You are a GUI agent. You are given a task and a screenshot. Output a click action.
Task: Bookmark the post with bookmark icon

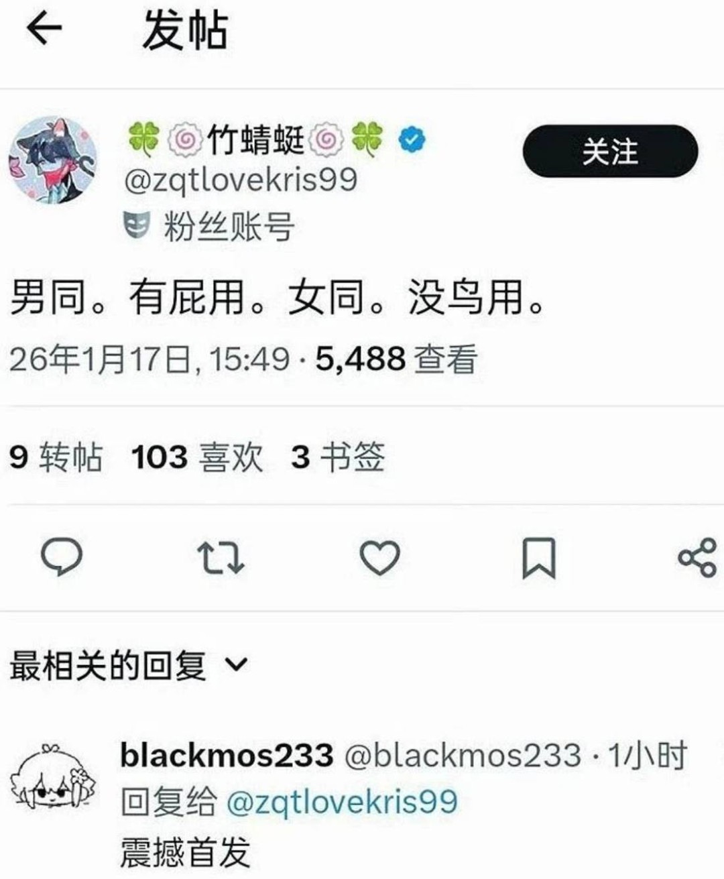[x=539, y=558]
